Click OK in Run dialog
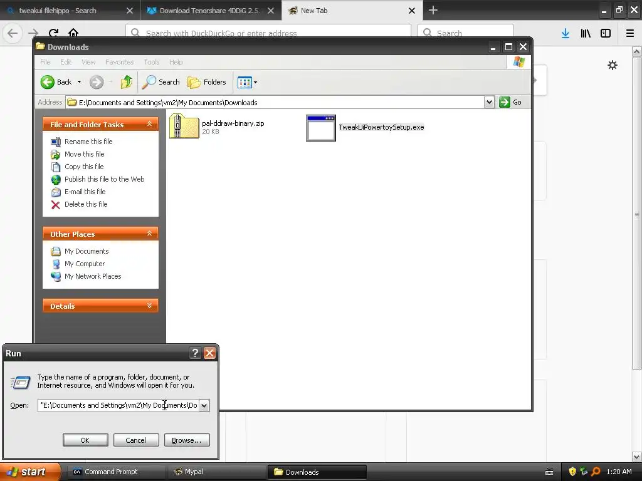This screenshot has width=642, height=481. point(85,440)
